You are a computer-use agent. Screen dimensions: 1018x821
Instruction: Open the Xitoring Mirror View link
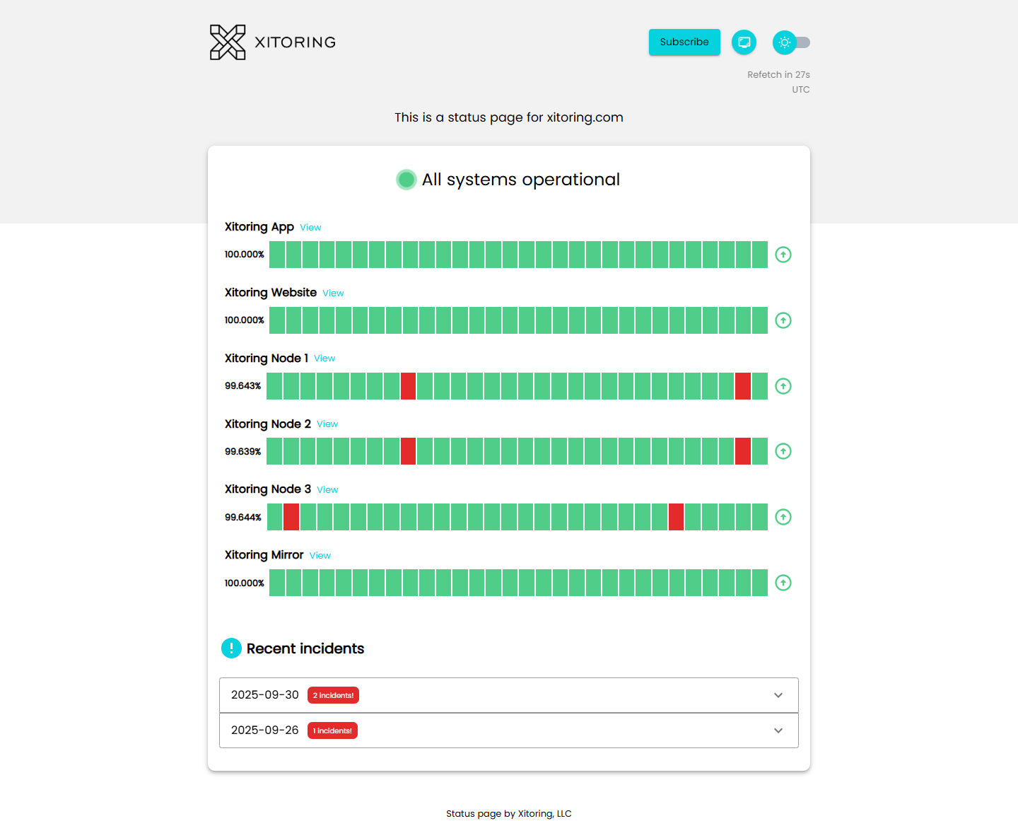(320, 556)
